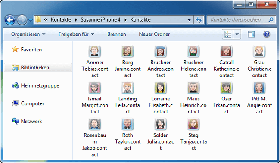Click Brennen in the toolbar

click(x=117, y=34)
